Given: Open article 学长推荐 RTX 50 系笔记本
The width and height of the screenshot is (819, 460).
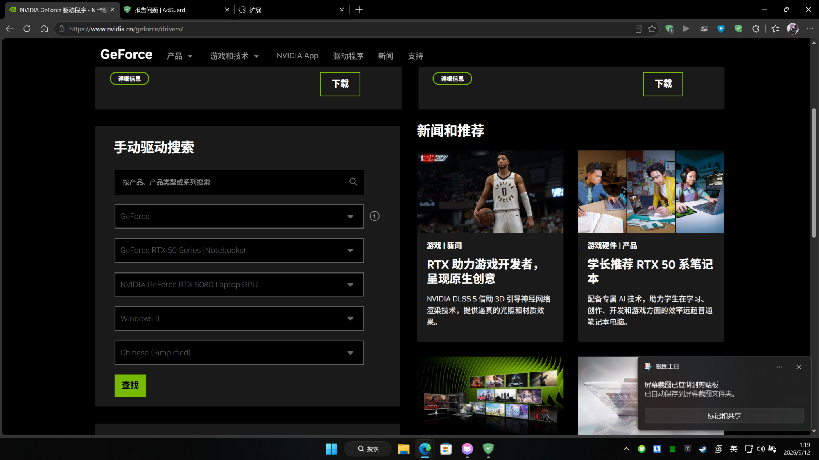Looking at the screenshot, I should point(650,272).
